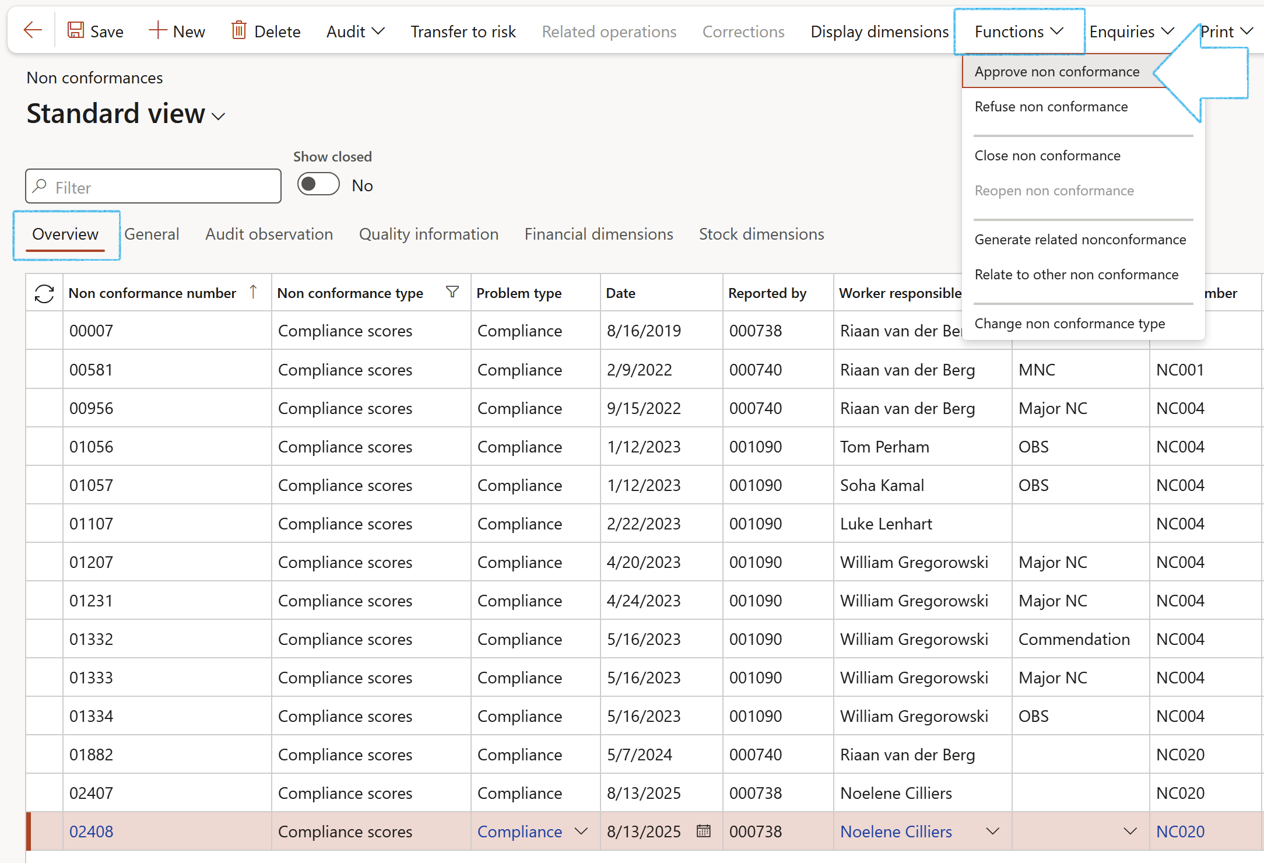Click Non conformance type filter funnel icon
Screen dimensions: 1264x863
452,292
